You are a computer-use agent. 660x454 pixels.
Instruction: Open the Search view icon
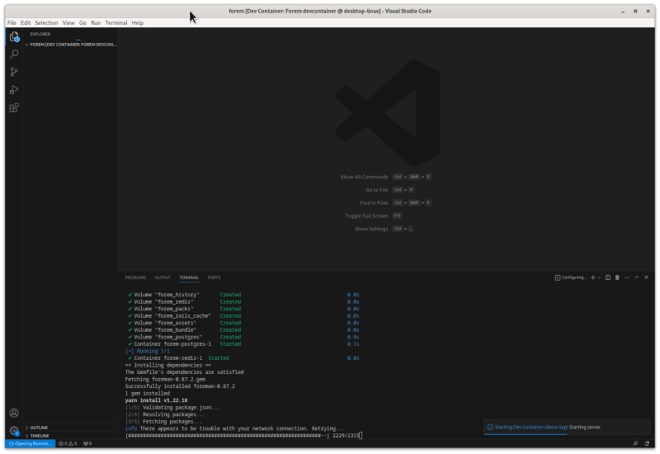click(x=14, y=54)
